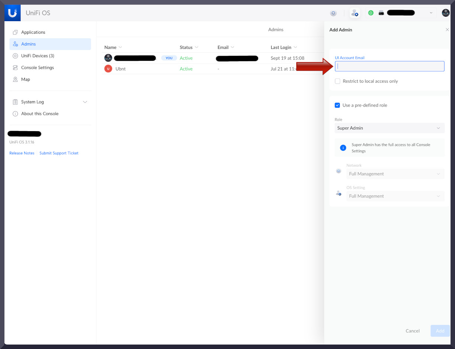Open the Role dropdown showing Super Admin
The width and height of the screenshot is (455, 349).
pyautogui.click(x=389, y=128)
